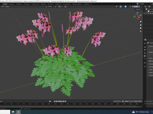Viewport: 153px width, 114px height.
Task: Open the Sculpting workspace tab
Action: 19,4
